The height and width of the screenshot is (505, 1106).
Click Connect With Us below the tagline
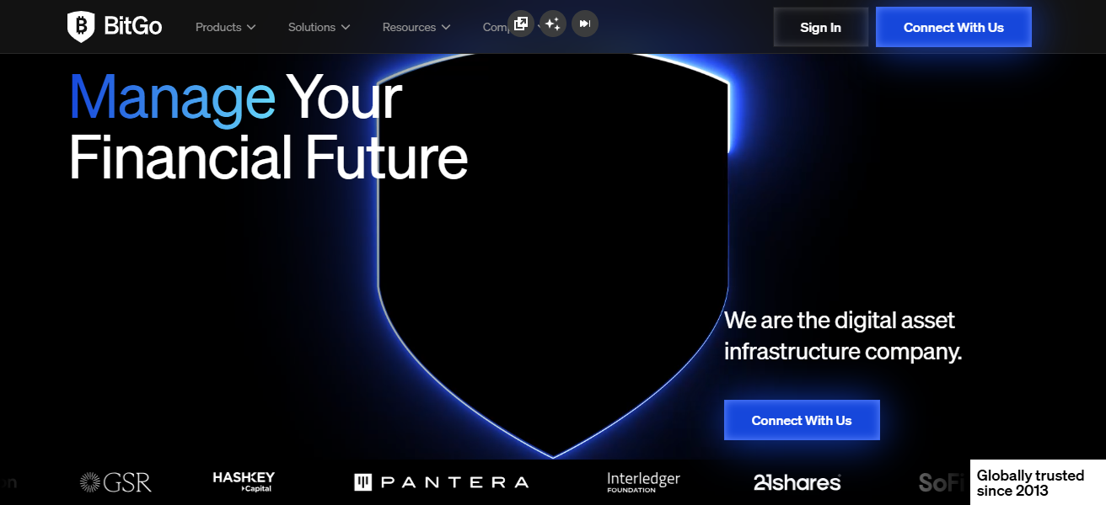click(802, 420)
